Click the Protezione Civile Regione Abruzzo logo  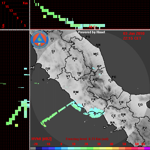pyautogui.click(x=40, y=40)
